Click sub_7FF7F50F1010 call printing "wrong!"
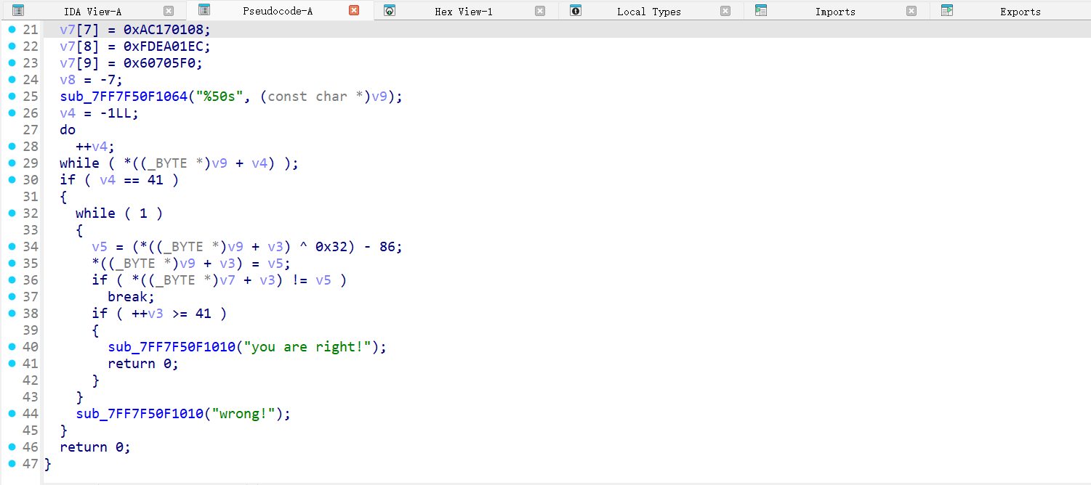This screenshot has width=1091, height=485. tap(140, 414)
